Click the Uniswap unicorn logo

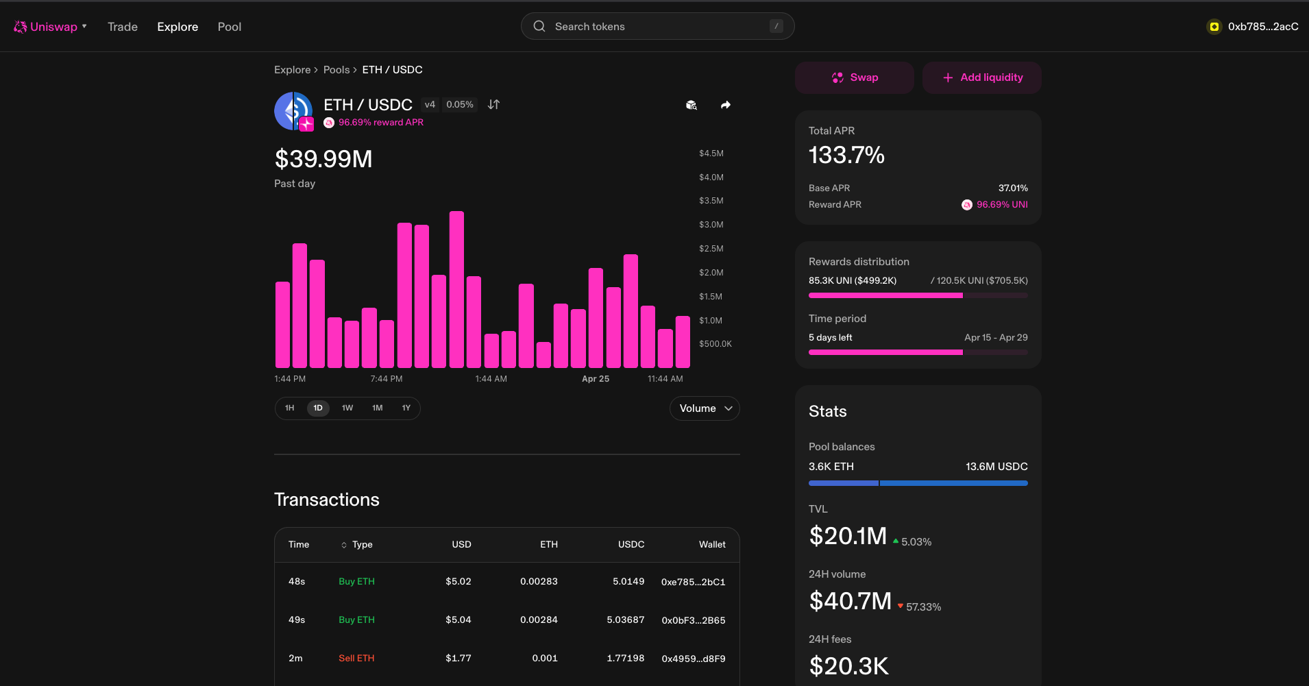tap(21, 27)
